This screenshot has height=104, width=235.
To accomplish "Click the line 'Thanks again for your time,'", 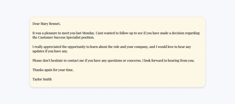I will (x=53, y=70).
